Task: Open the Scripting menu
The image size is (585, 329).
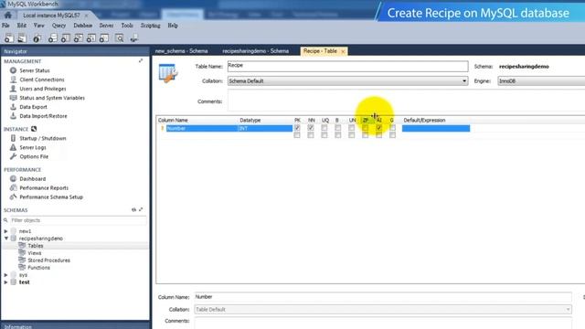Action: point(150,26)
